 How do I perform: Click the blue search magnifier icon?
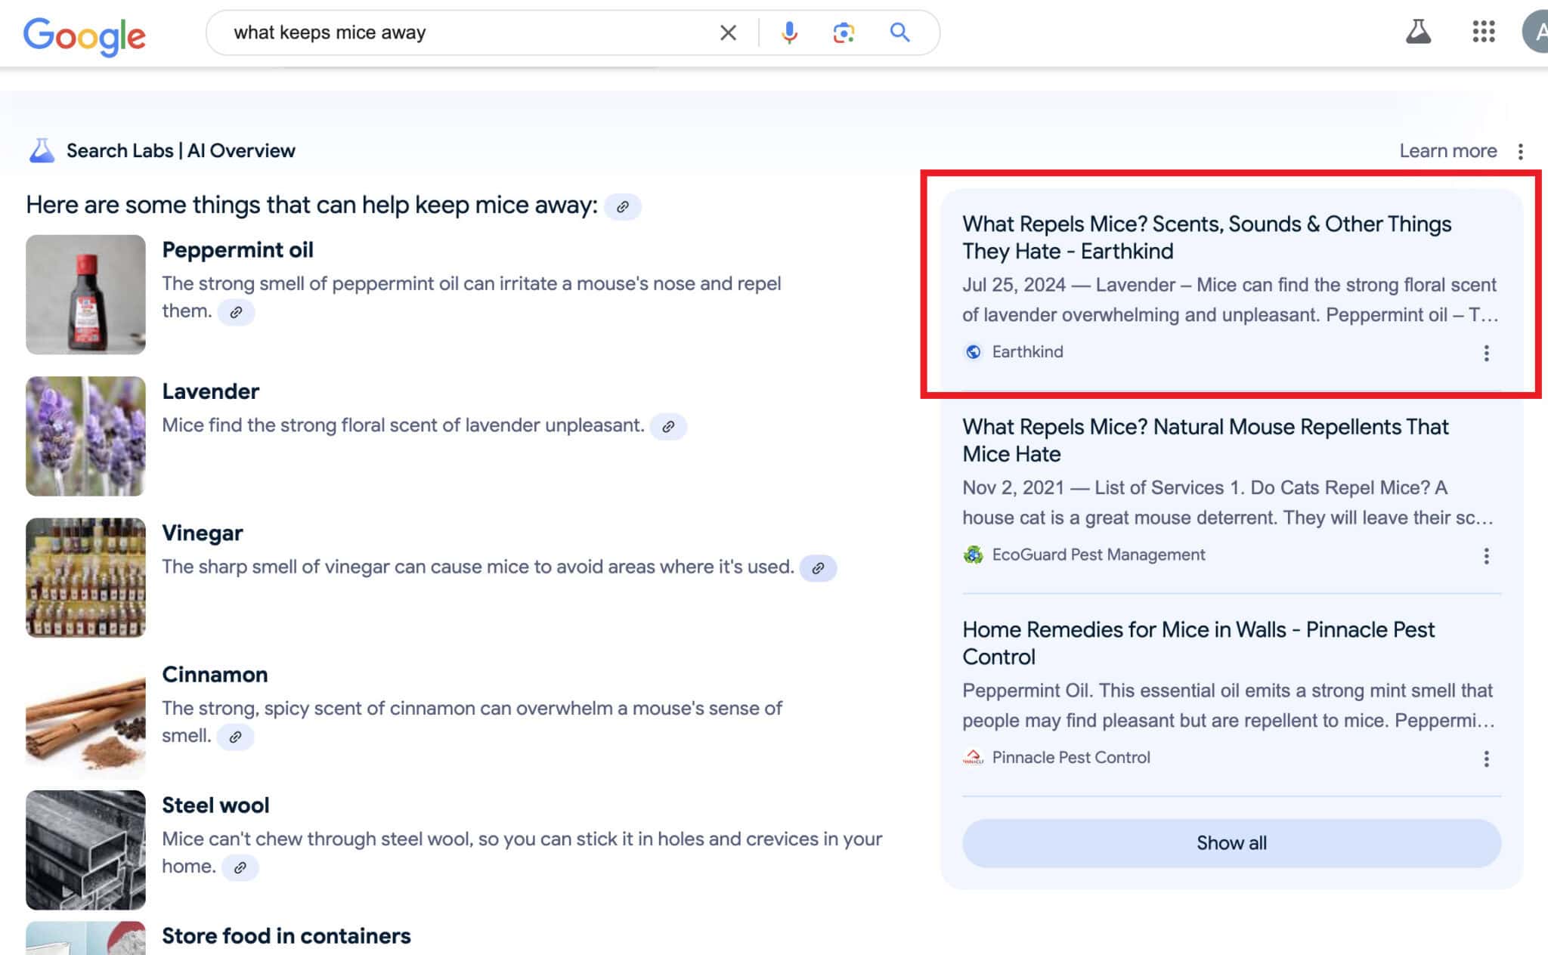pos(899,32)
